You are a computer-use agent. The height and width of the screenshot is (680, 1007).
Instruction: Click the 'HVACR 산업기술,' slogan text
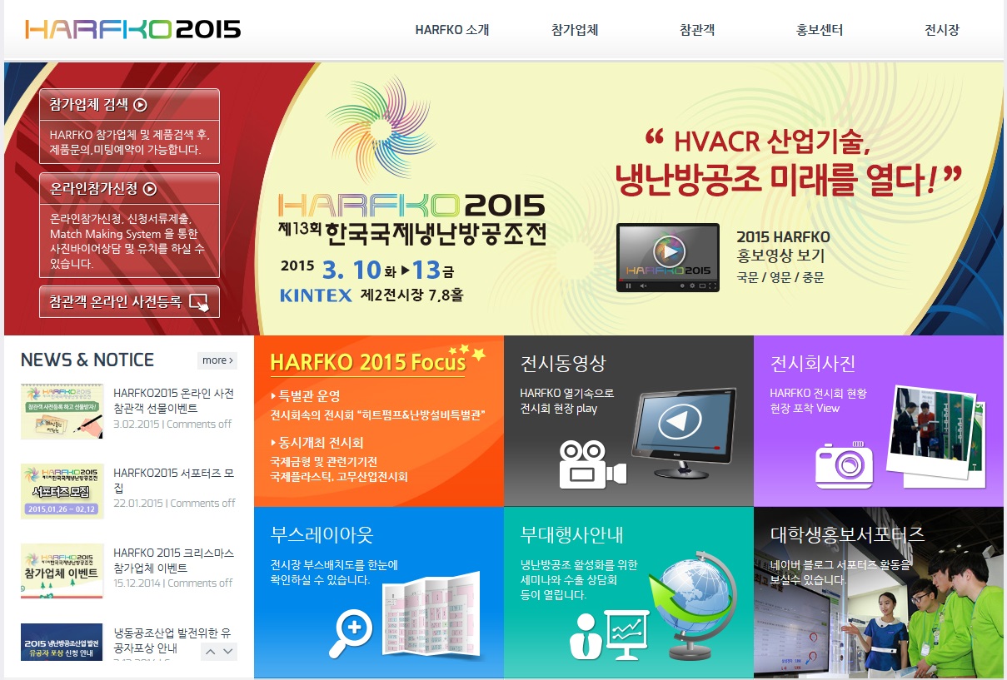coord(773,142)
